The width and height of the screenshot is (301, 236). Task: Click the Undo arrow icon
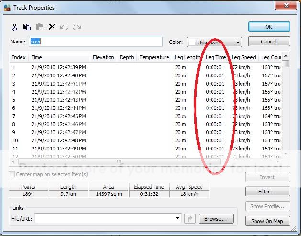tap(64, 27)
